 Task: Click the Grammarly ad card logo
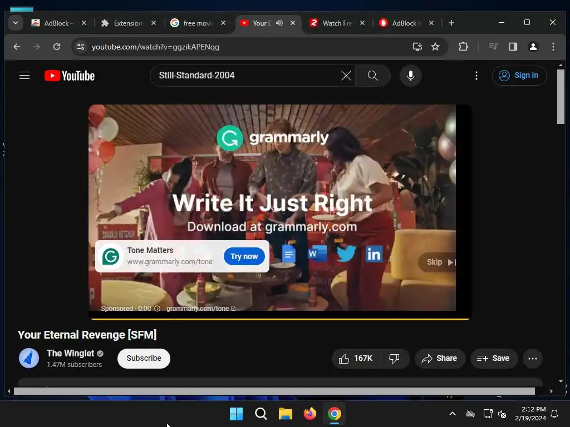coord(111,256)
